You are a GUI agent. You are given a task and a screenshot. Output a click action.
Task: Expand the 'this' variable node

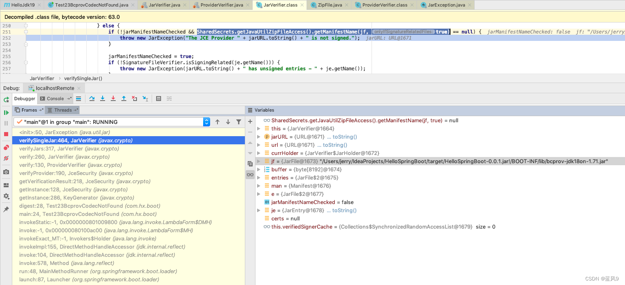[259, 128]
